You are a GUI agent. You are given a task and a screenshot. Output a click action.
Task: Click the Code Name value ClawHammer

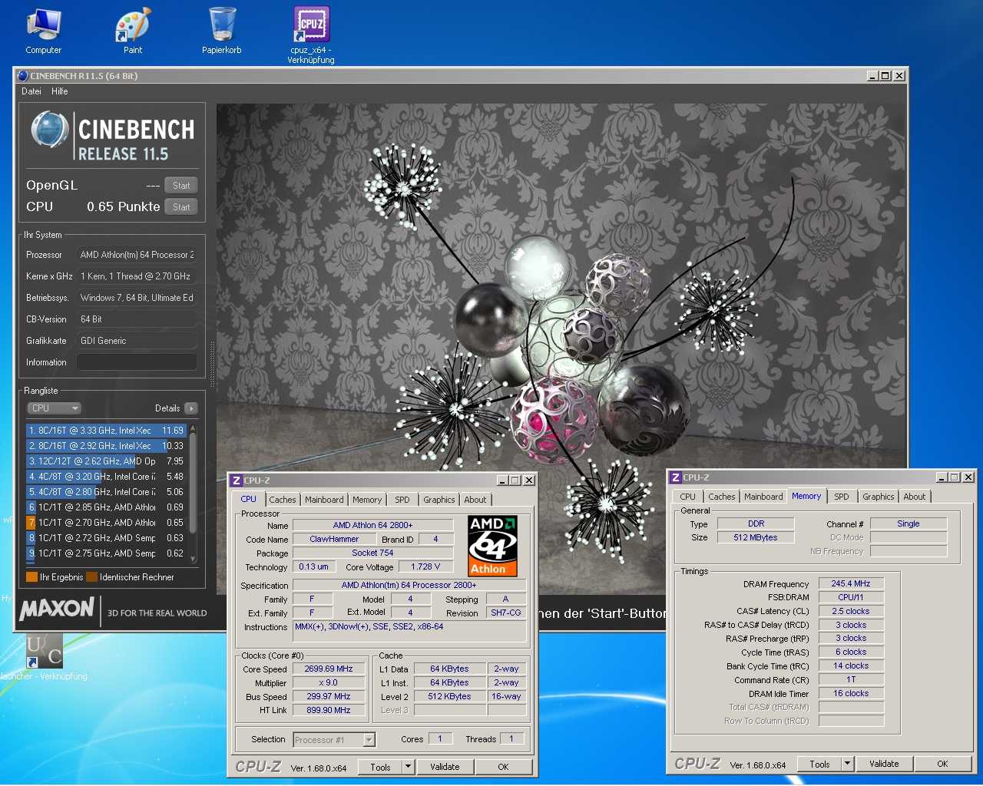(x=334, y=540)
